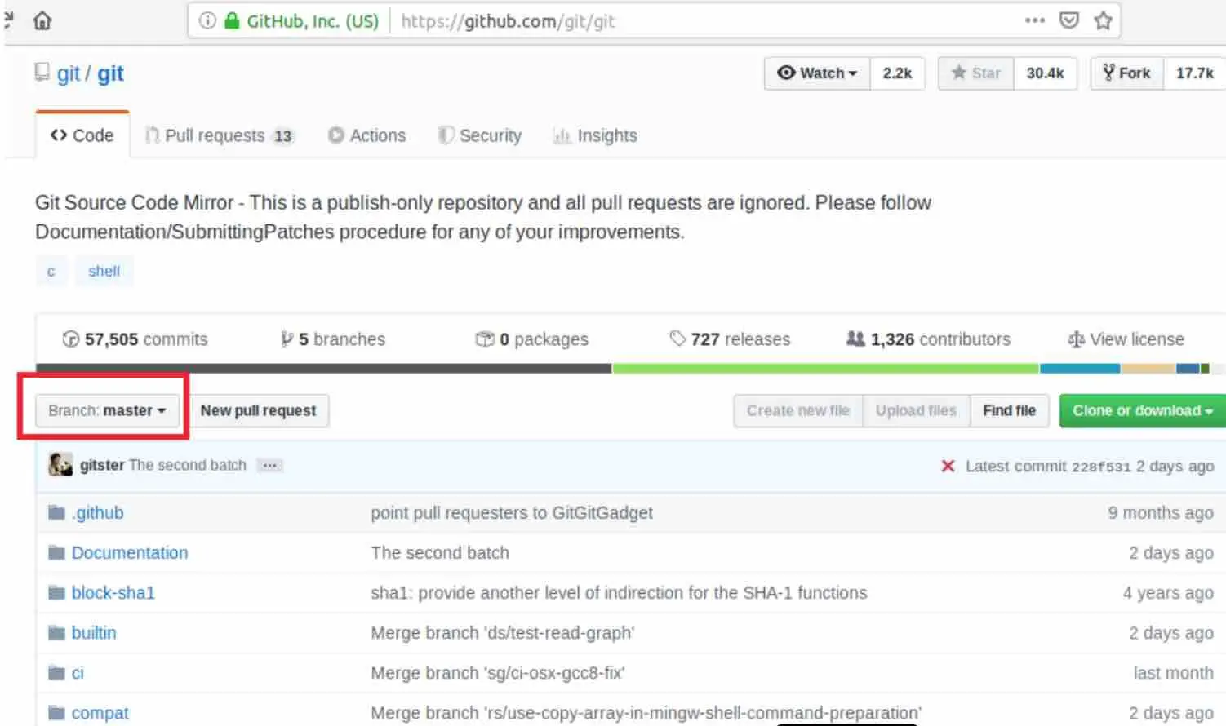Click gitster author name
The width and height of the screenshot is (1226, 726).
102,465
